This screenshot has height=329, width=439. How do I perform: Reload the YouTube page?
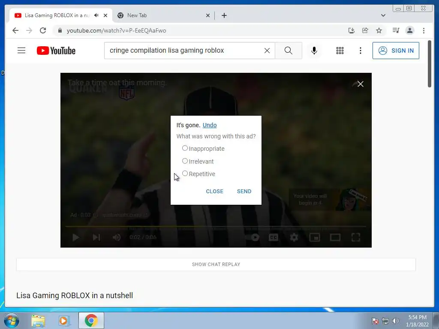coord(43,30)
